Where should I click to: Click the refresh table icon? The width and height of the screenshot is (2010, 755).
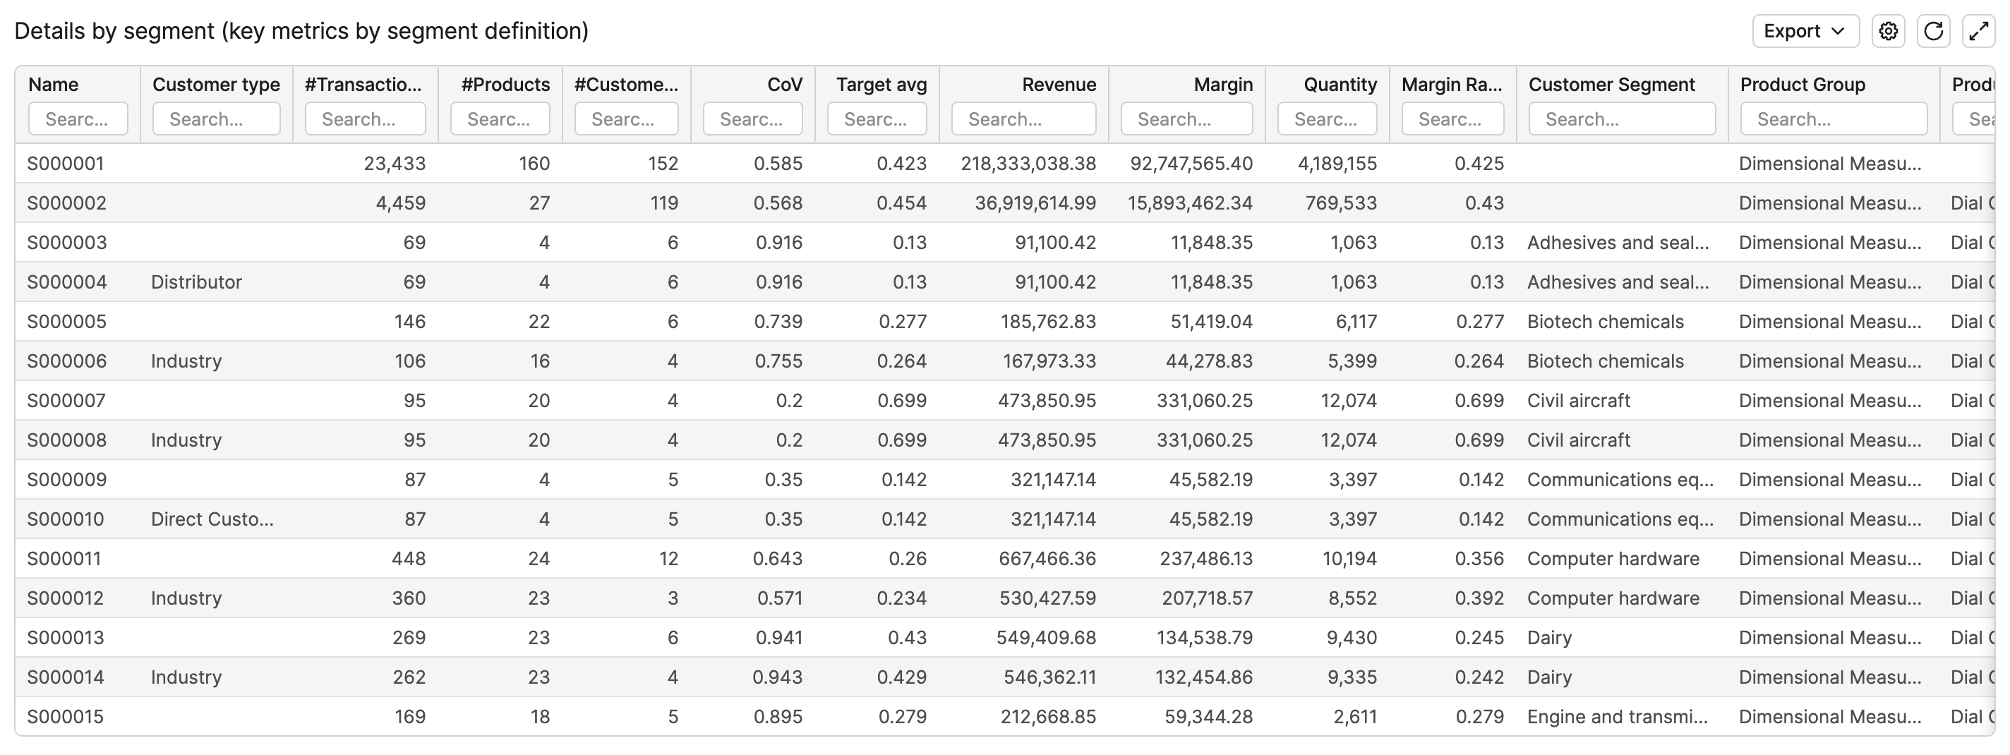click(1933, 31)
